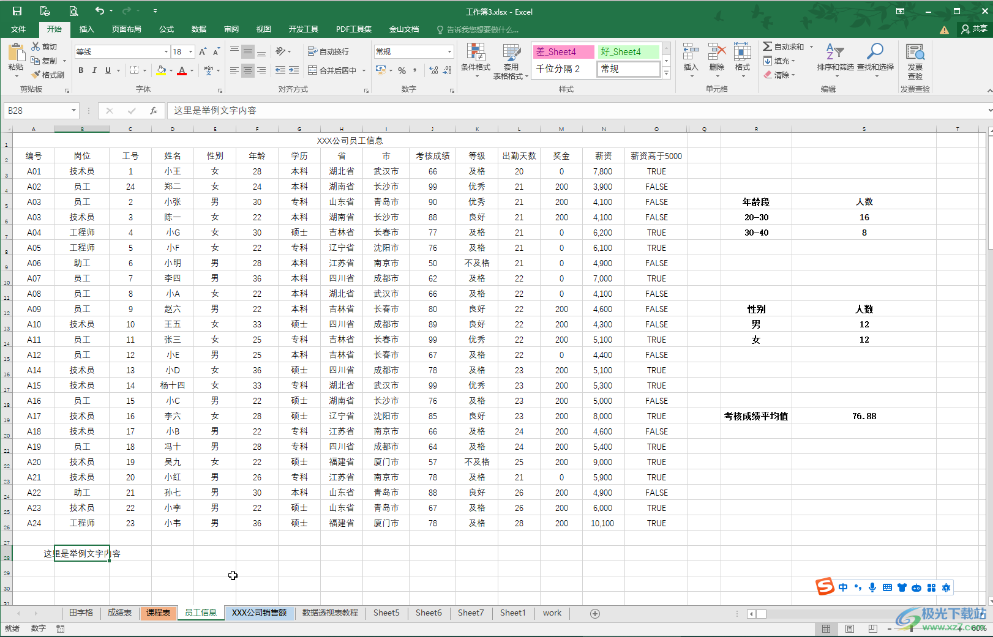Click the Percent Style icon
The height and width of the screenshot is (637, 993).
tap(402, 70)
